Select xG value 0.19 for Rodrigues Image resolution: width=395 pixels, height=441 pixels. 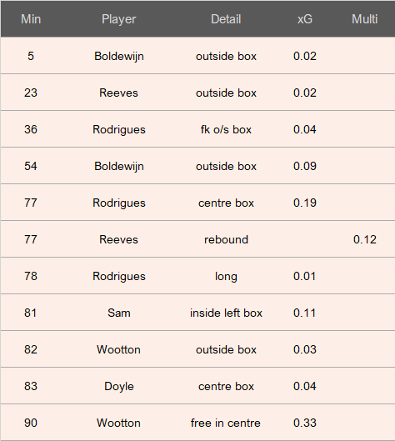coord(305,203)
